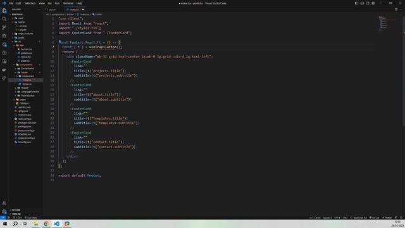405x228 pixels.
Task: Open Run and Debug view
Action: (4, 36)
